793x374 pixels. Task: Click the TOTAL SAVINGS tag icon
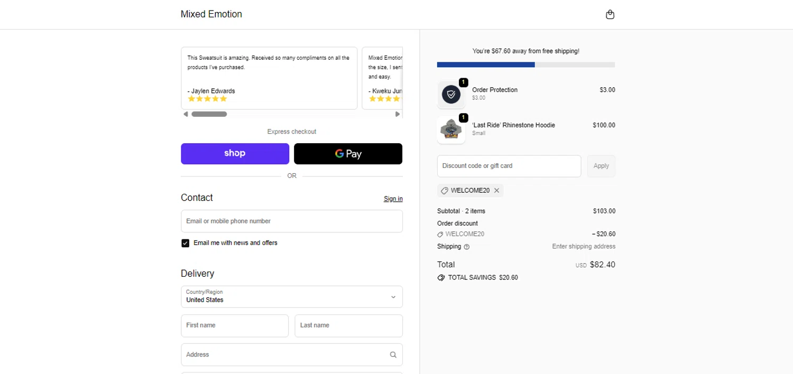(x=441, y=277)
